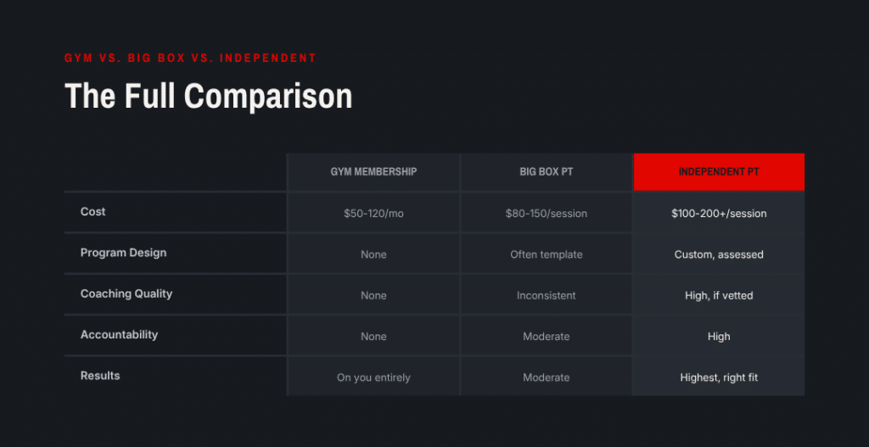Click the red Independent PT header
869x447 pixels.
(719, 171)
